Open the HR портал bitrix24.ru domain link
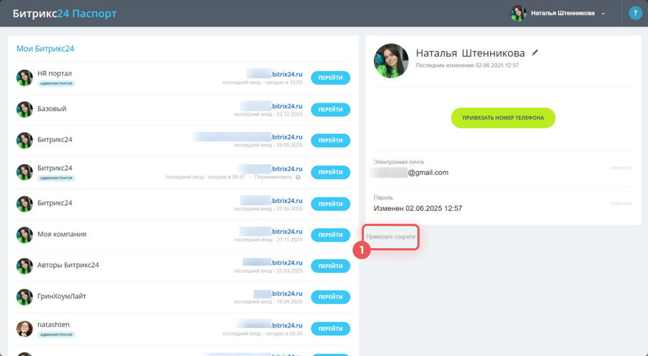648x356 pixels. point(275,74)
